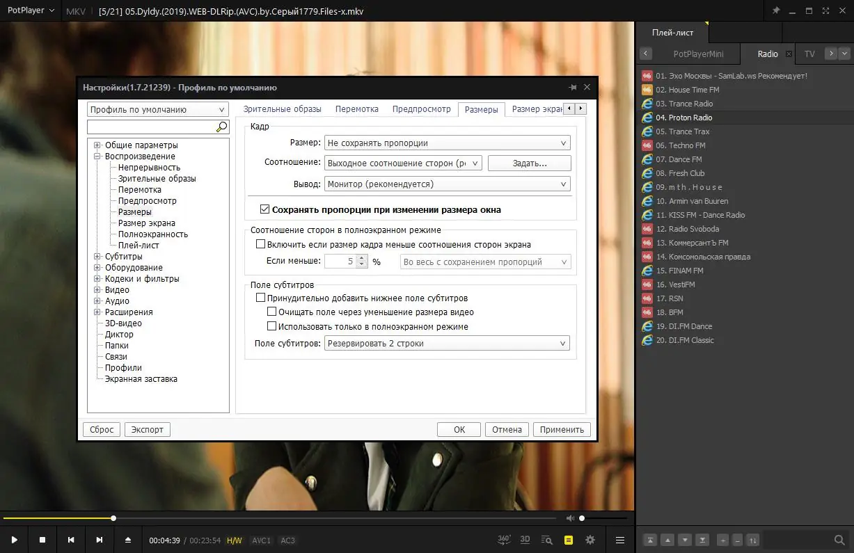Open the Размер dropdown showing Не сохранять пропорции
Screen dimensions: 854x553
coord(447,142)
